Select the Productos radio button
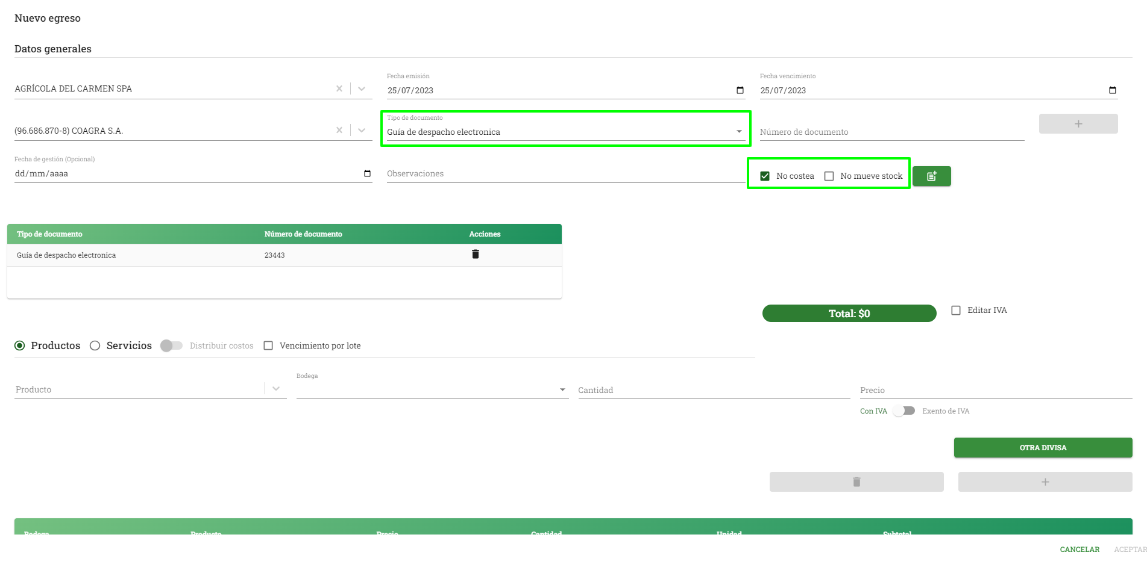Viewport: 1147px width, 564px height. 20,346
